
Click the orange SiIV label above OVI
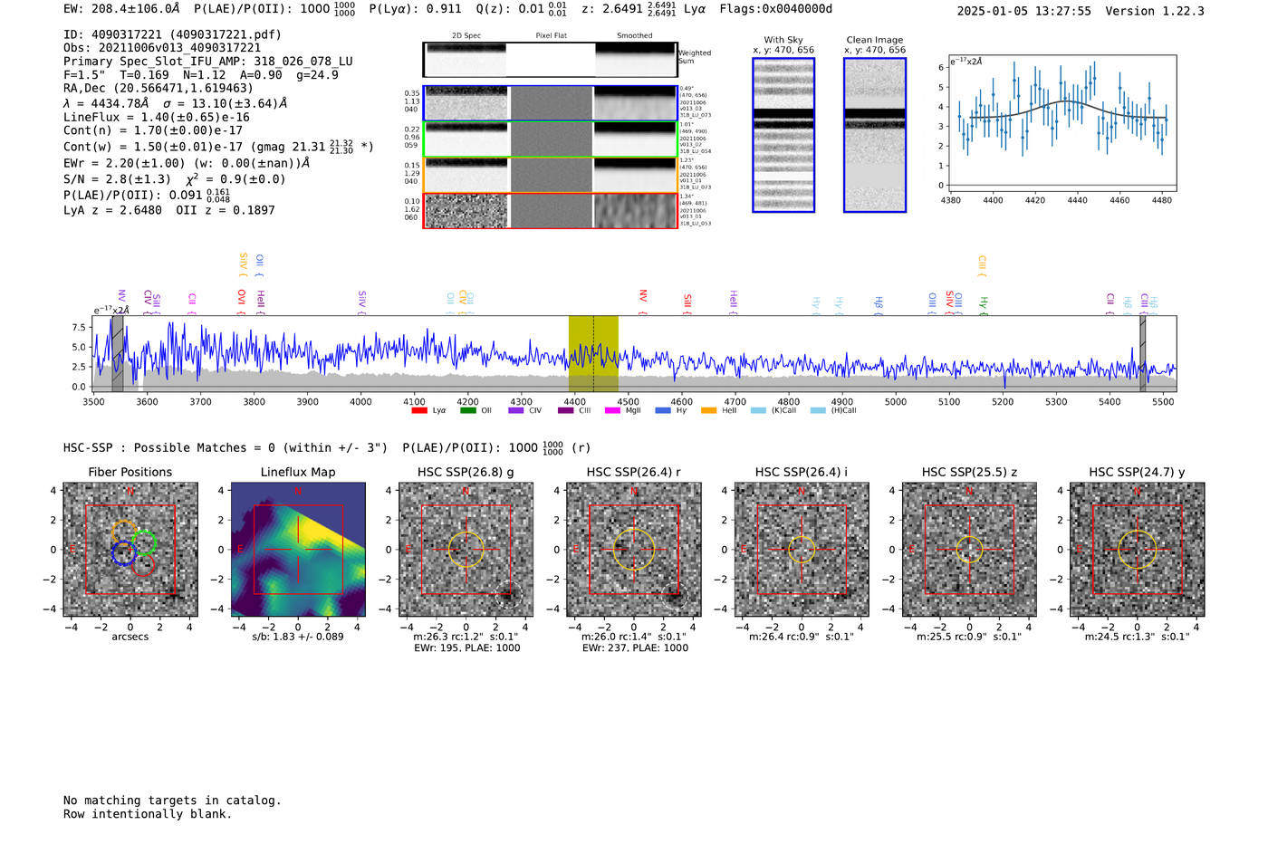point(243,264)
